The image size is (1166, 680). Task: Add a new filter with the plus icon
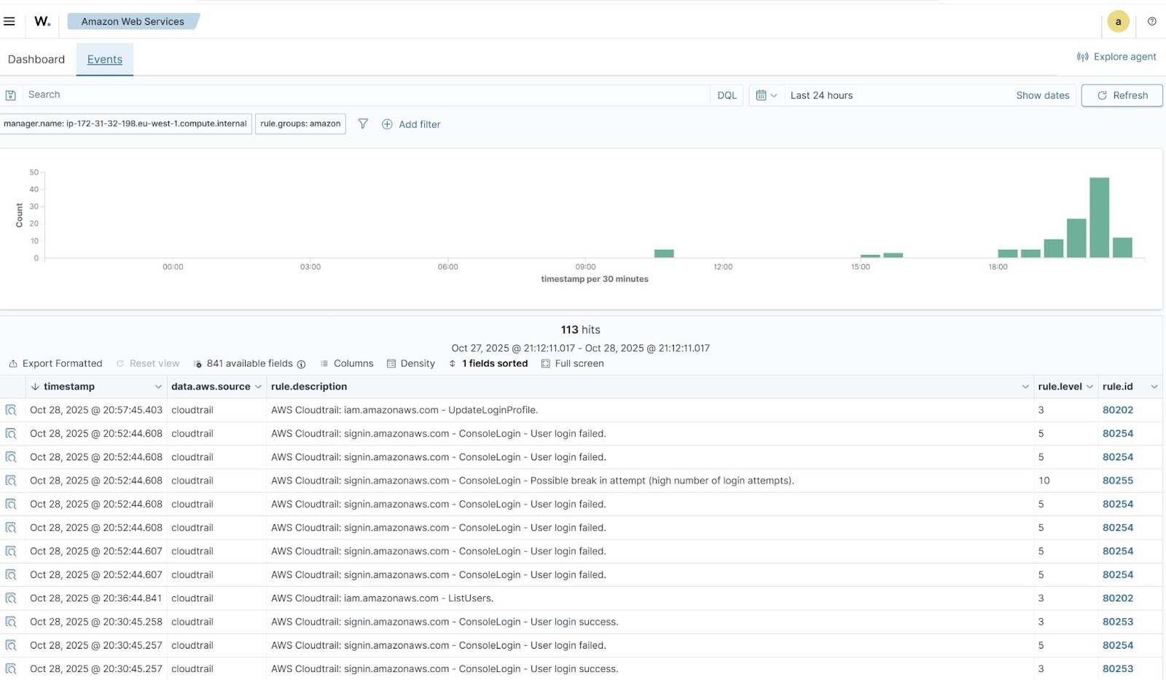pyautogui.click(x=388, y=124)
